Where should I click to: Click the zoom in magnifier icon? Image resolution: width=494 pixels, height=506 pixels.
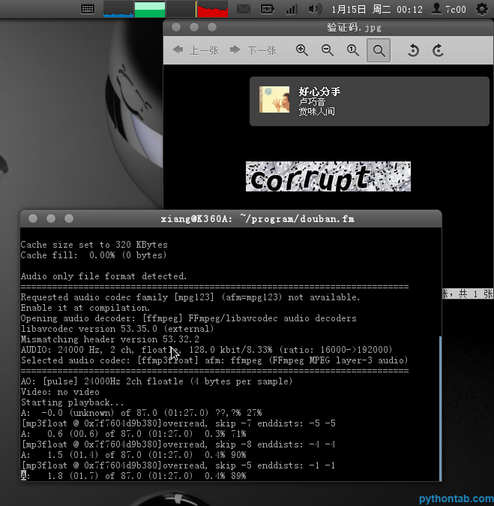302,50
